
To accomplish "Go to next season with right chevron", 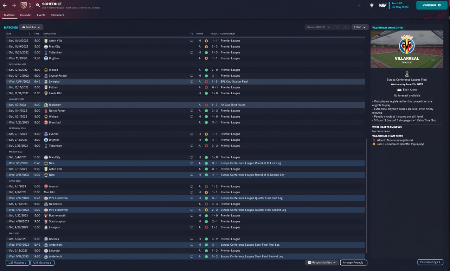I will [346, 27].
